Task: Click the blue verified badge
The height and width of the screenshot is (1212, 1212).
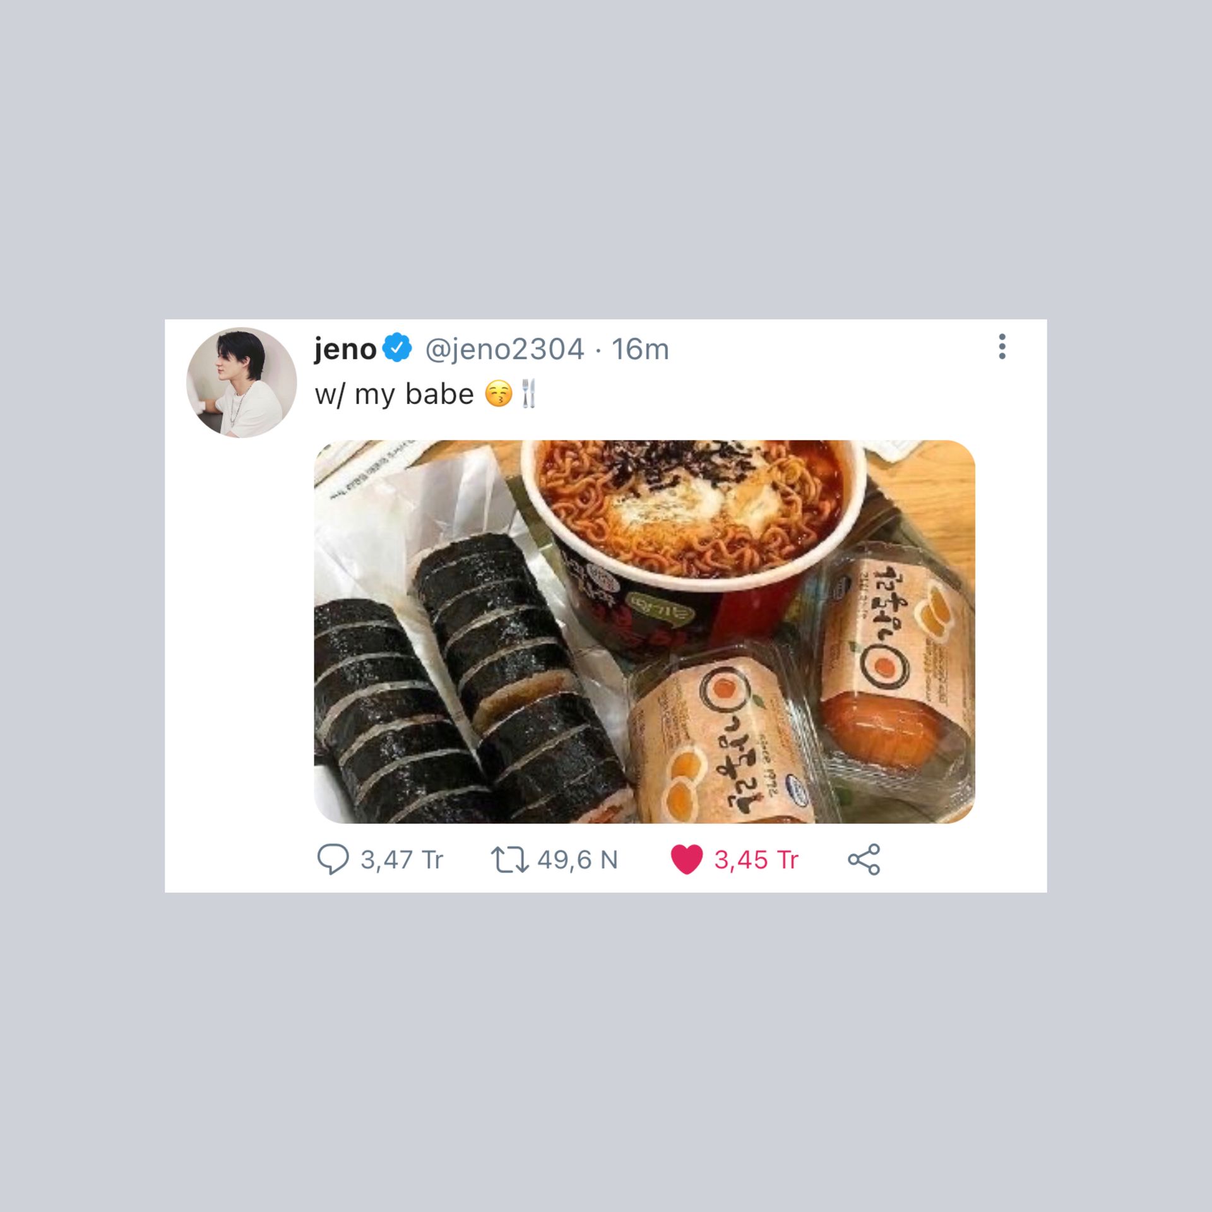Action: coord(397,348)
